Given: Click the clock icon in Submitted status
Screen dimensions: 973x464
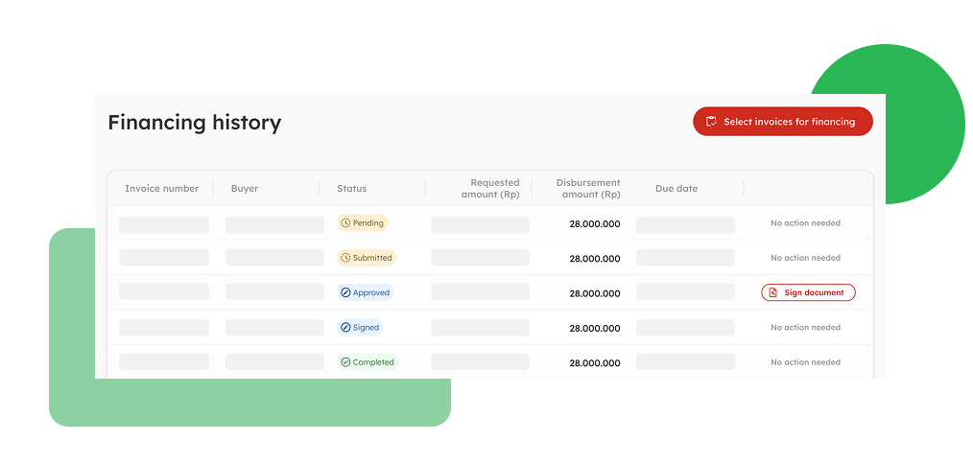Looking at the screenshot, I should (345, 258).
